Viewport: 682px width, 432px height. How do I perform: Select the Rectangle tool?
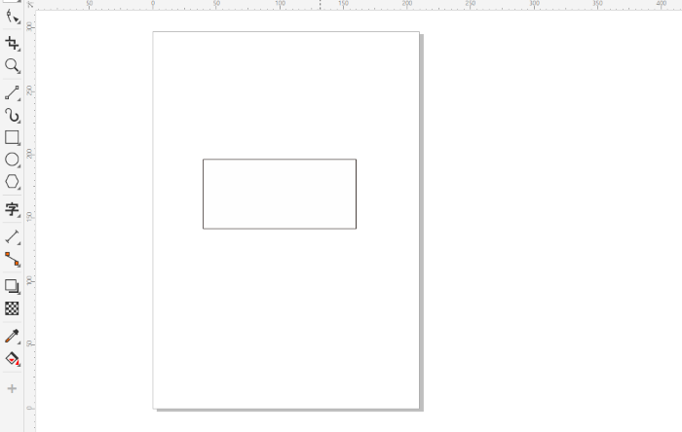(x=12, y=137)
